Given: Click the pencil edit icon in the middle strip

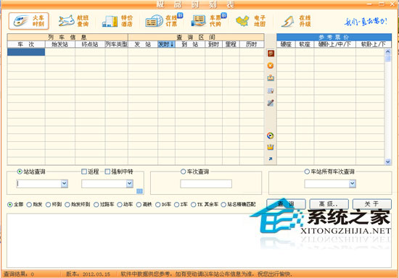Looking at the screenshot, I should (x=271, y=103).
